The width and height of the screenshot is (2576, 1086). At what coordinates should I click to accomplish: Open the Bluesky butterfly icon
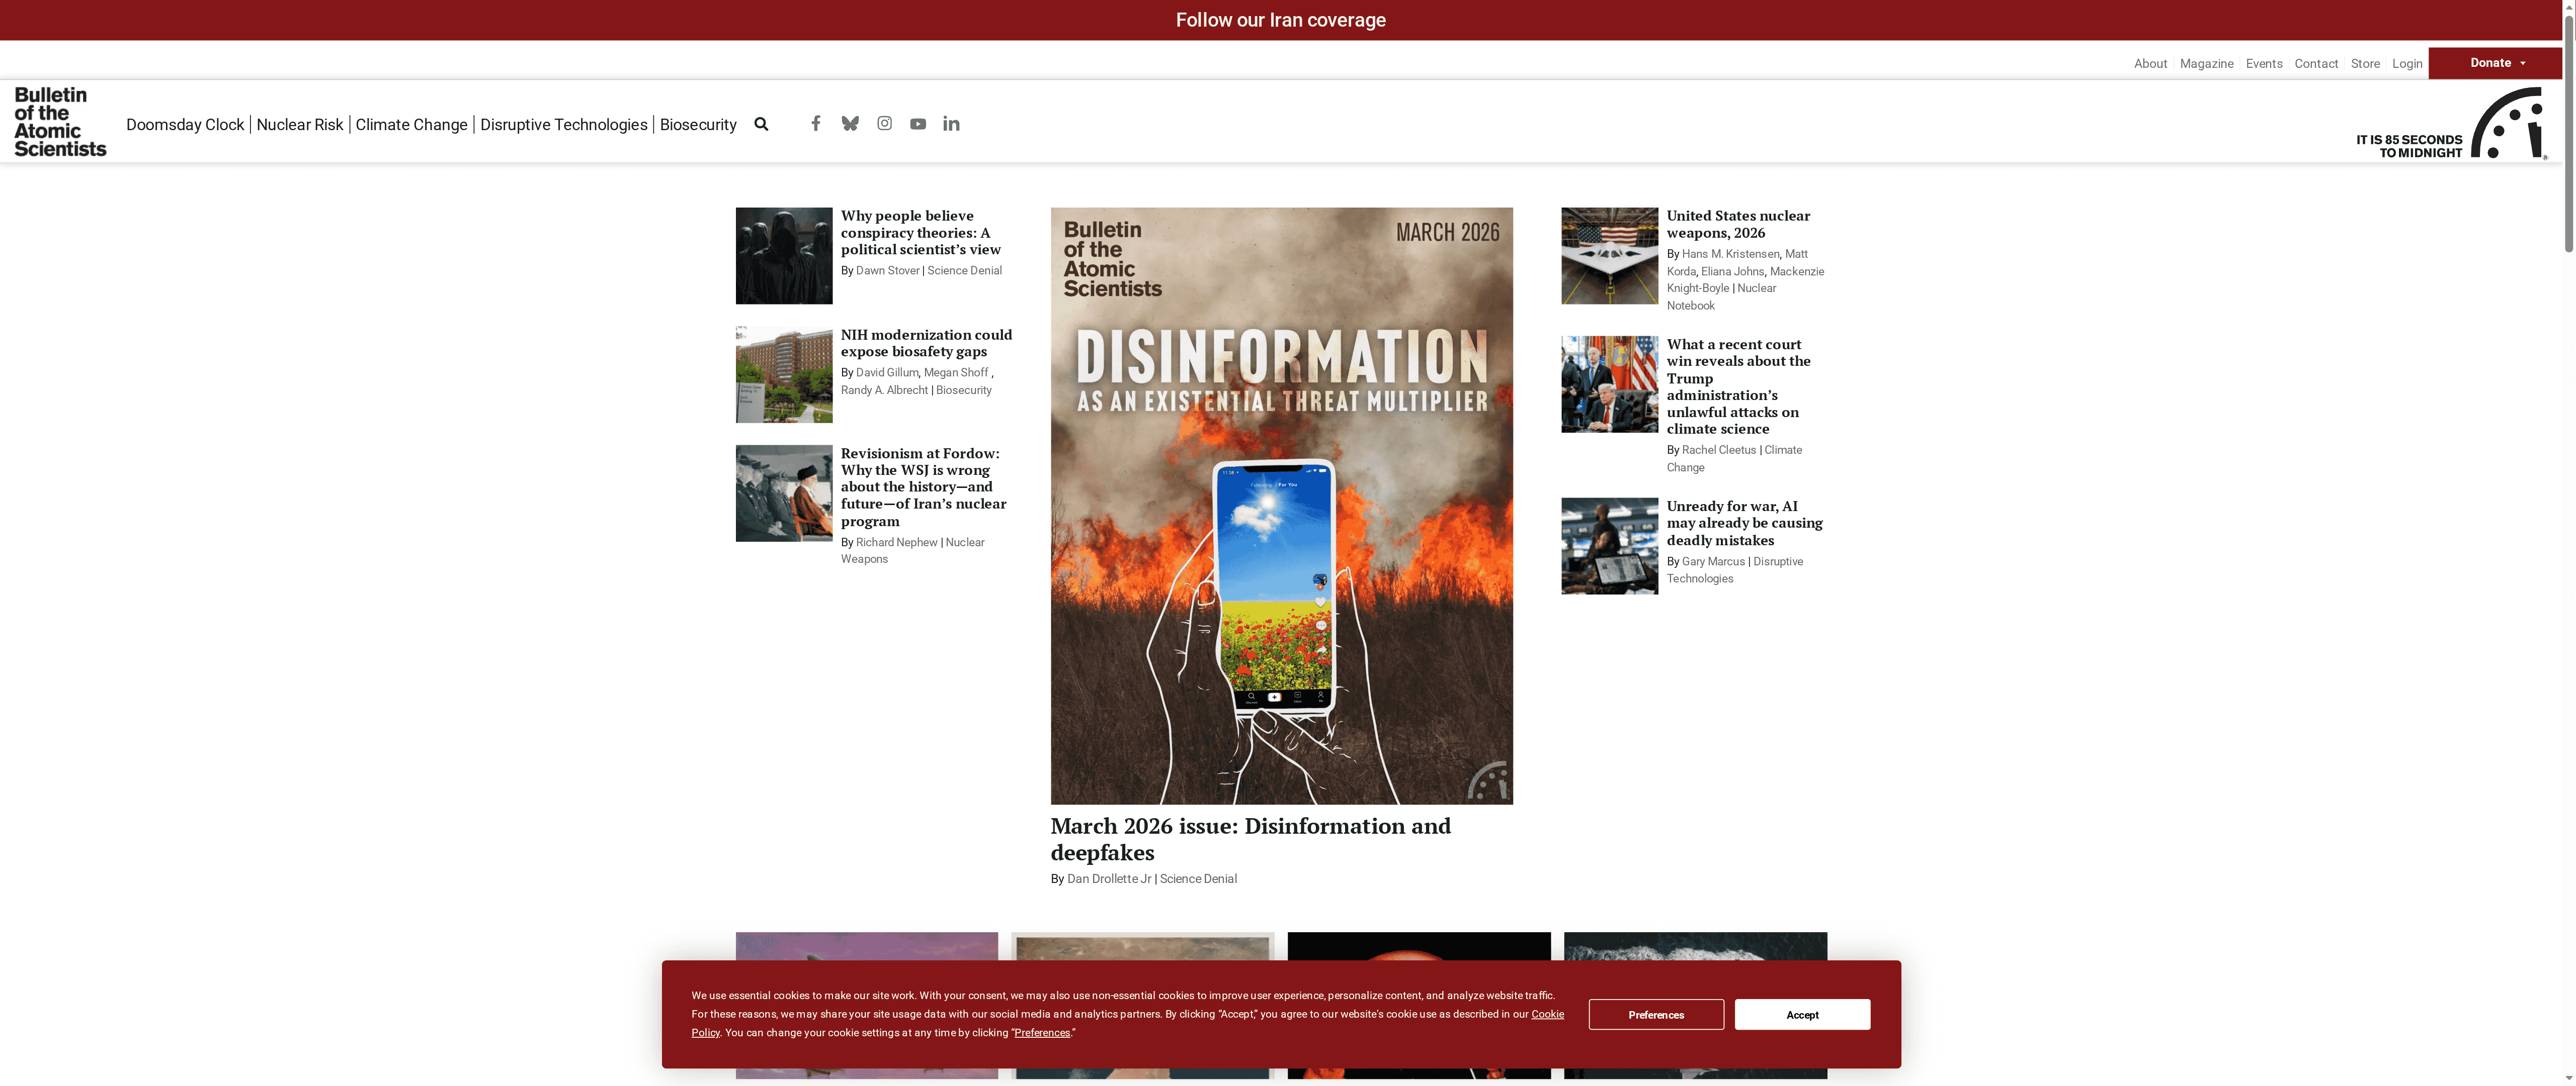850,124
